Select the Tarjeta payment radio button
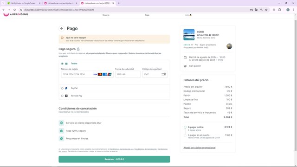The width and height of the screenshot is (297, 167). click(x=62, y=64)
